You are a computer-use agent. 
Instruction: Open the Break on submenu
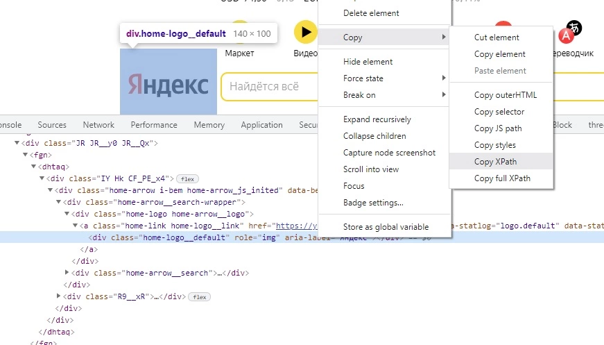tap(384, 95)
